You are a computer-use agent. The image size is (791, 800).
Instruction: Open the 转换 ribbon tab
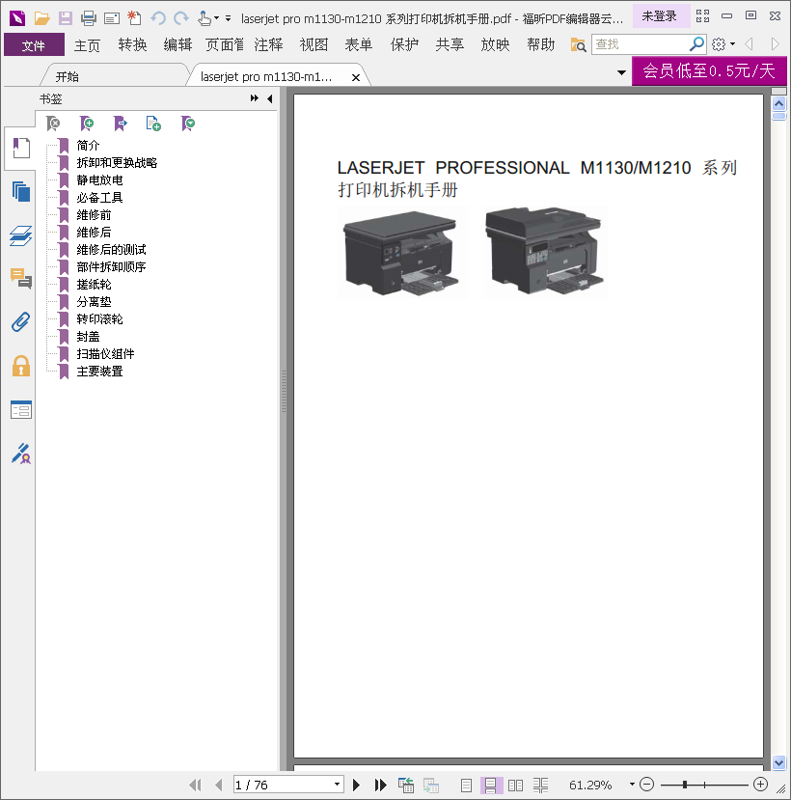coord(132,45)
